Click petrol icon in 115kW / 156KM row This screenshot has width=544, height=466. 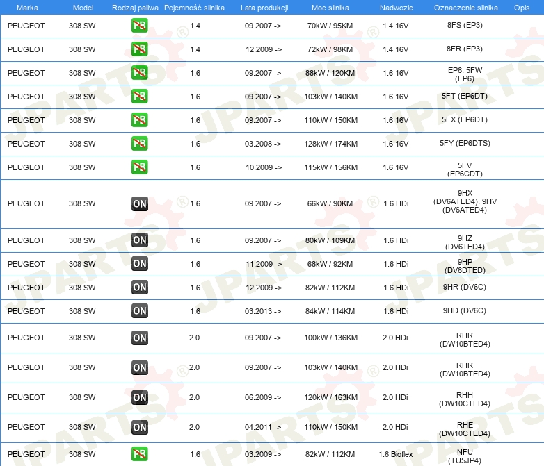(x=139, y=167)
